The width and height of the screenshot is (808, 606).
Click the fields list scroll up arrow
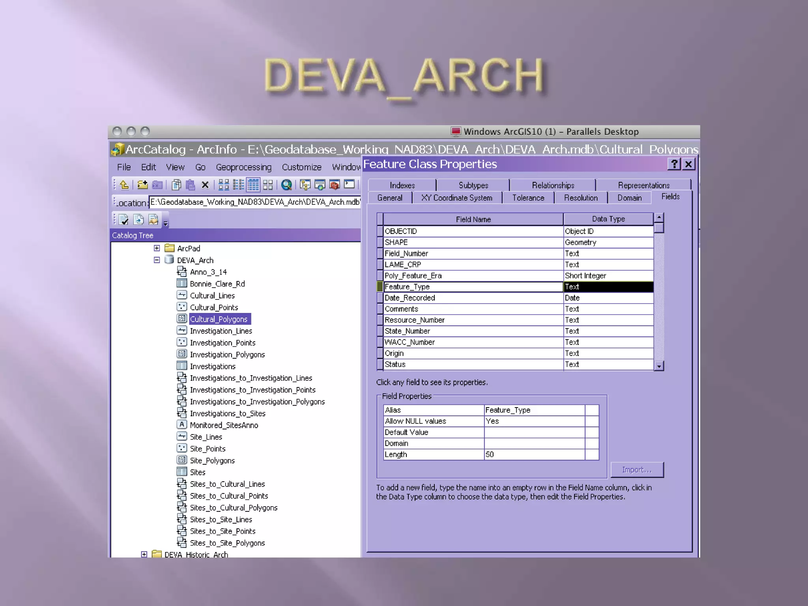659,217
